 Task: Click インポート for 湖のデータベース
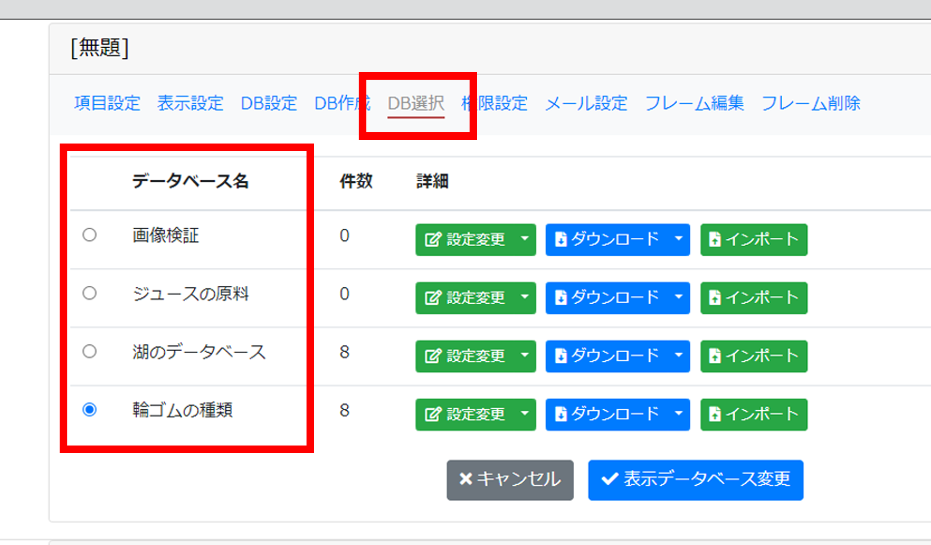[x=754, y=356]
